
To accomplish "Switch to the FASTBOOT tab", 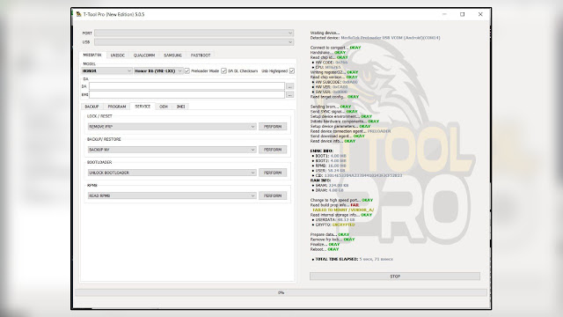I will pyautogui.click(x=201, y=55).
